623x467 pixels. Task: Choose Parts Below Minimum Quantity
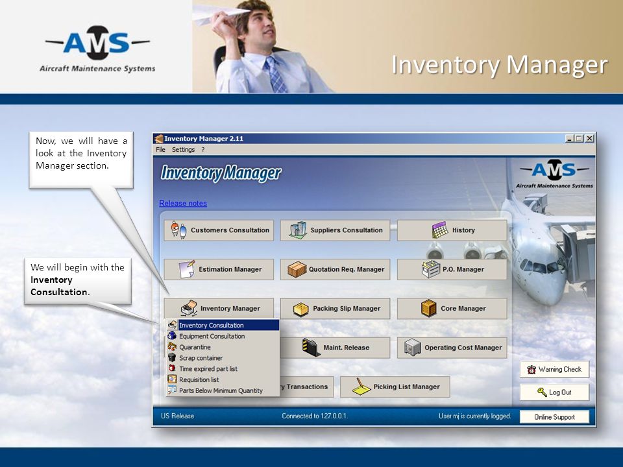[x=223, y=390]
